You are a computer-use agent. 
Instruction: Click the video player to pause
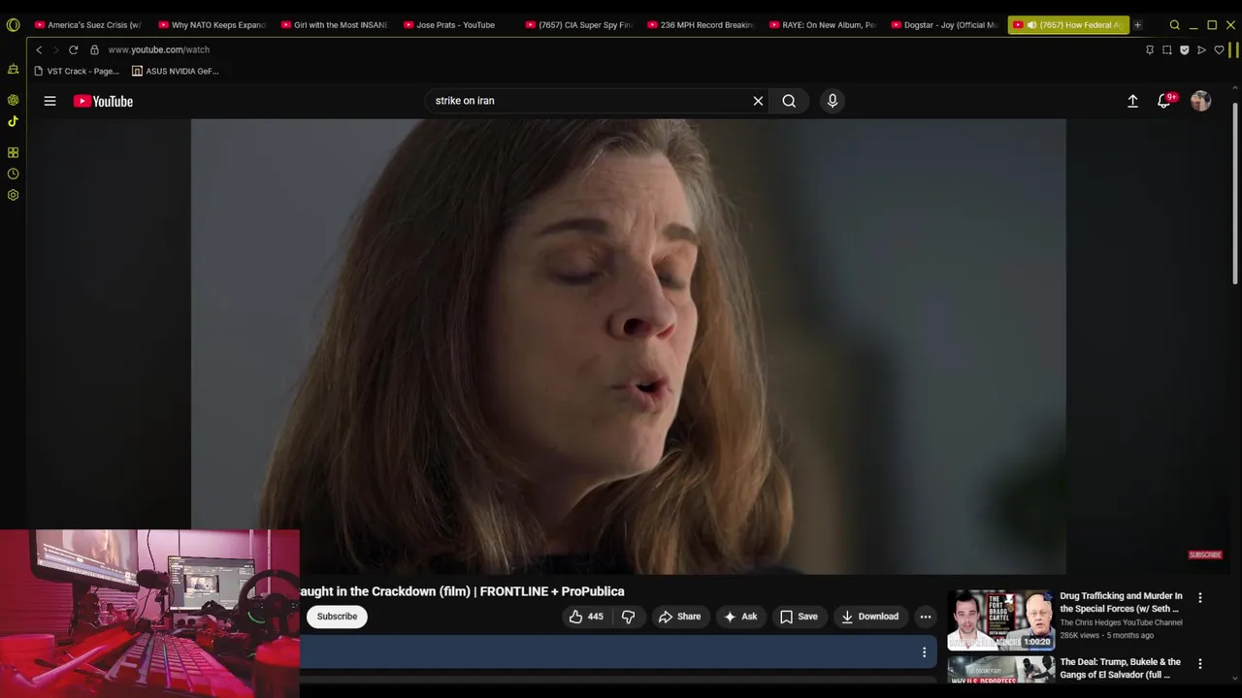[628, 346]
